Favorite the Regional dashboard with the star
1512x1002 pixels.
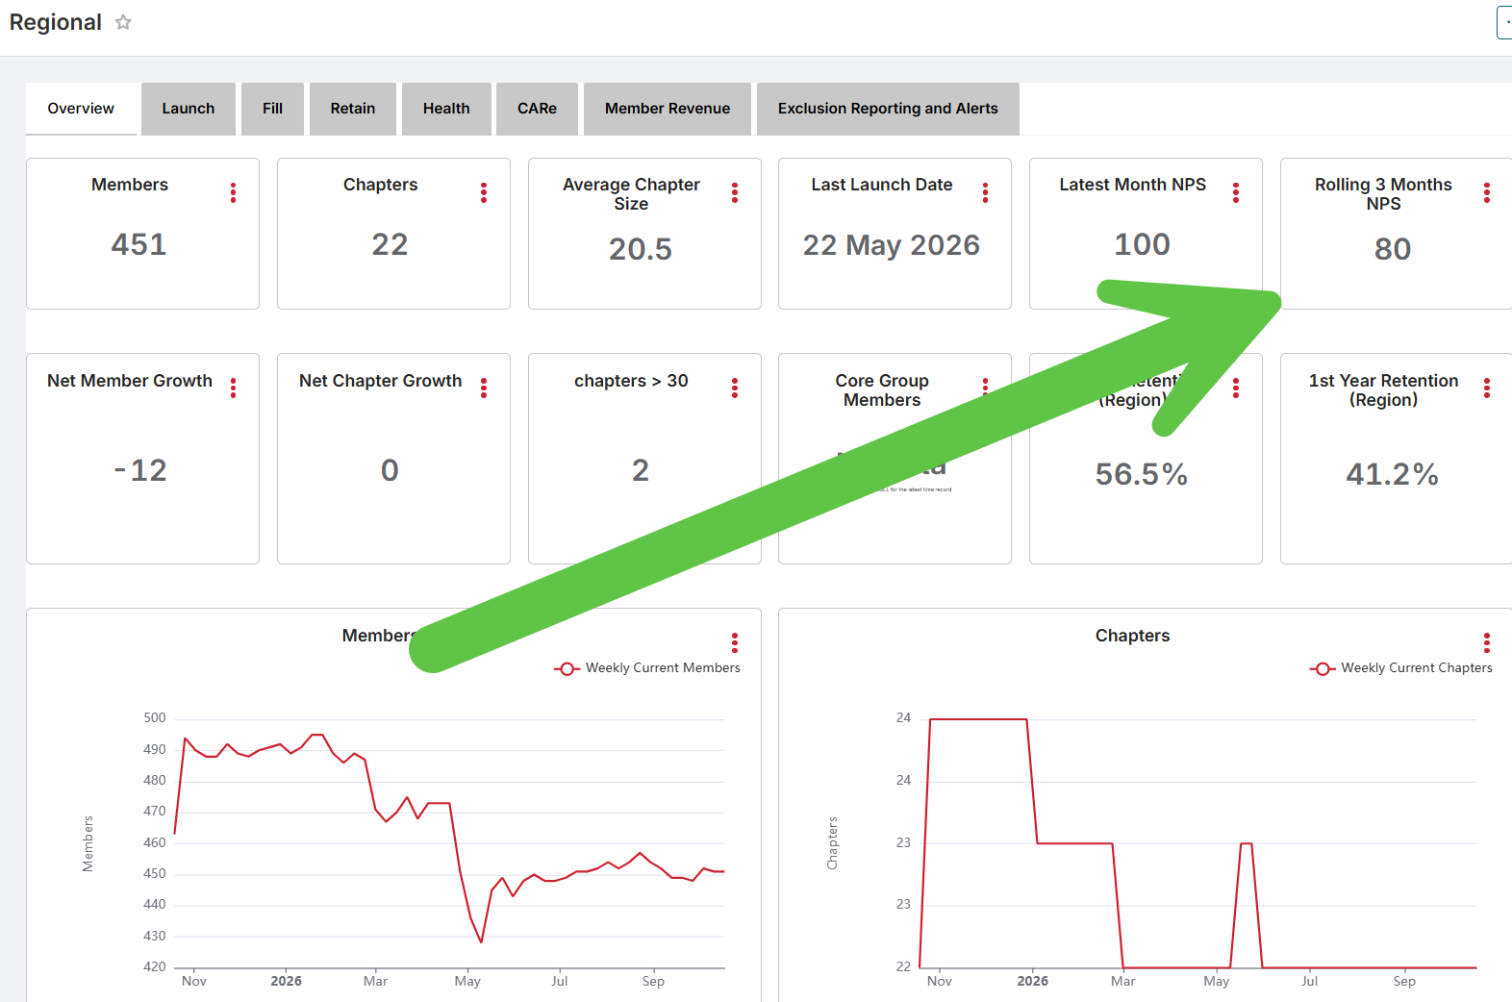123,22
